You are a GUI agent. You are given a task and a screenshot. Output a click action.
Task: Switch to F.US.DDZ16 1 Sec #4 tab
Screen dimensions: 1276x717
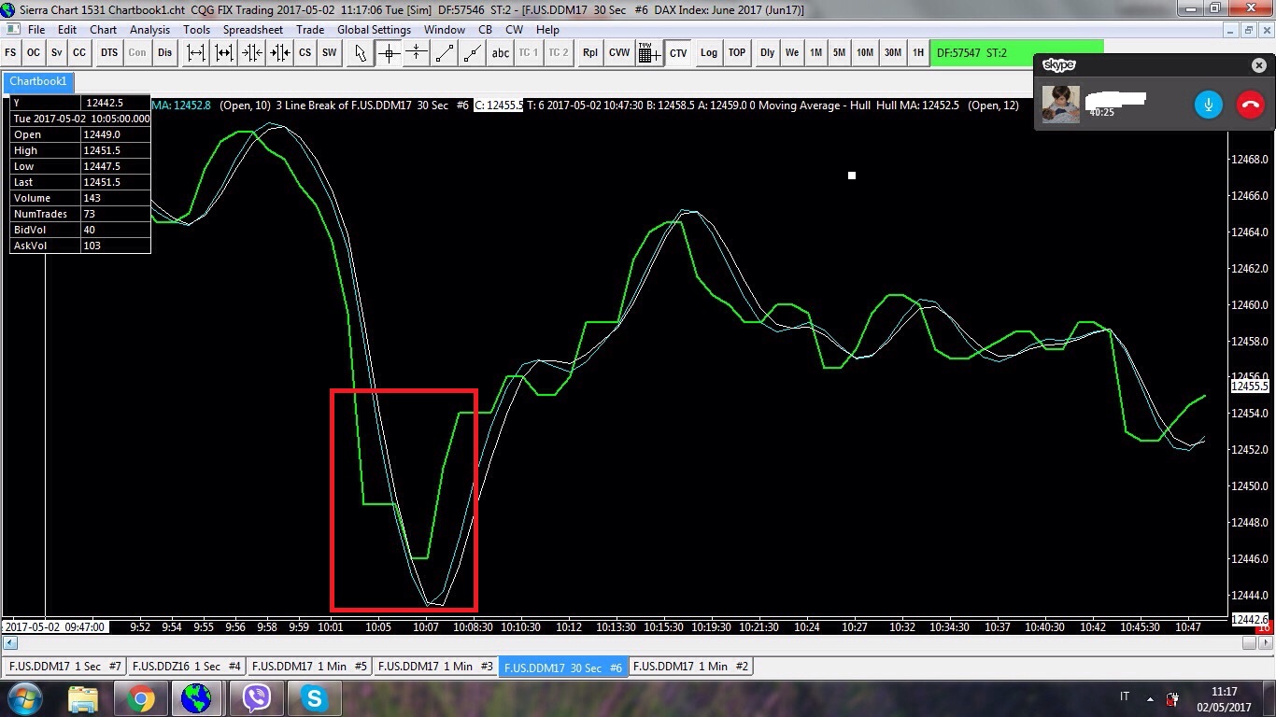pos(187,667)
